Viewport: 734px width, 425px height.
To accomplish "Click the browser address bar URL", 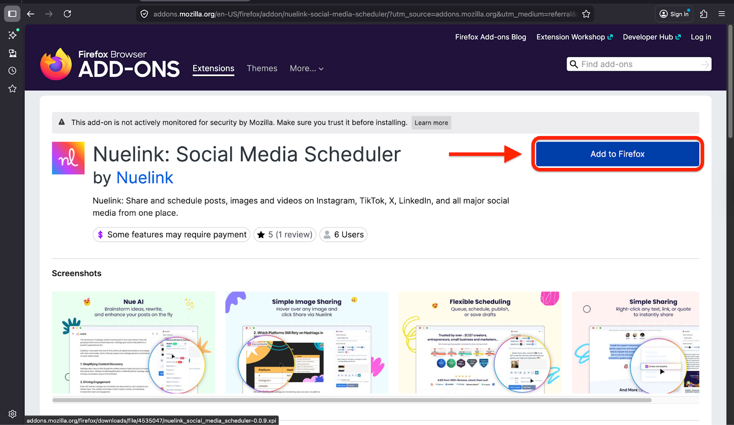I will point(365,14).
